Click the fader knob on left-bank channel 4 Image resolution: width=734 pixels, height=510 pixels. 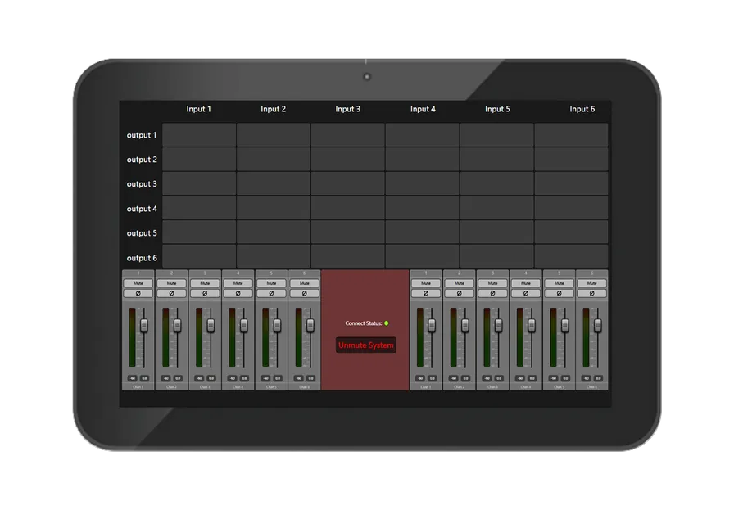244,325
